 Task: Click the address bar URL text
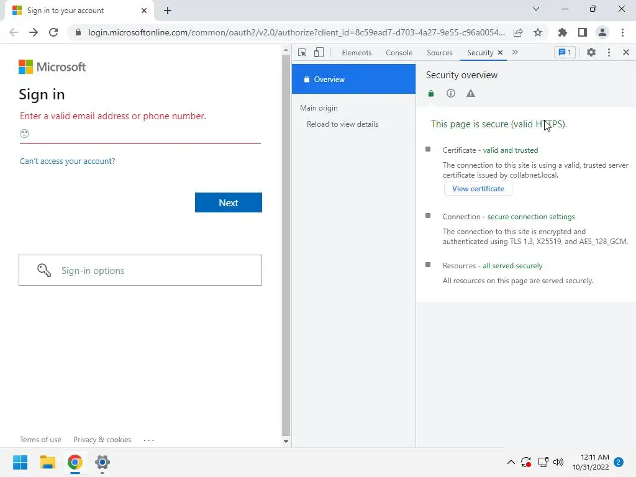tap(296, 32)
